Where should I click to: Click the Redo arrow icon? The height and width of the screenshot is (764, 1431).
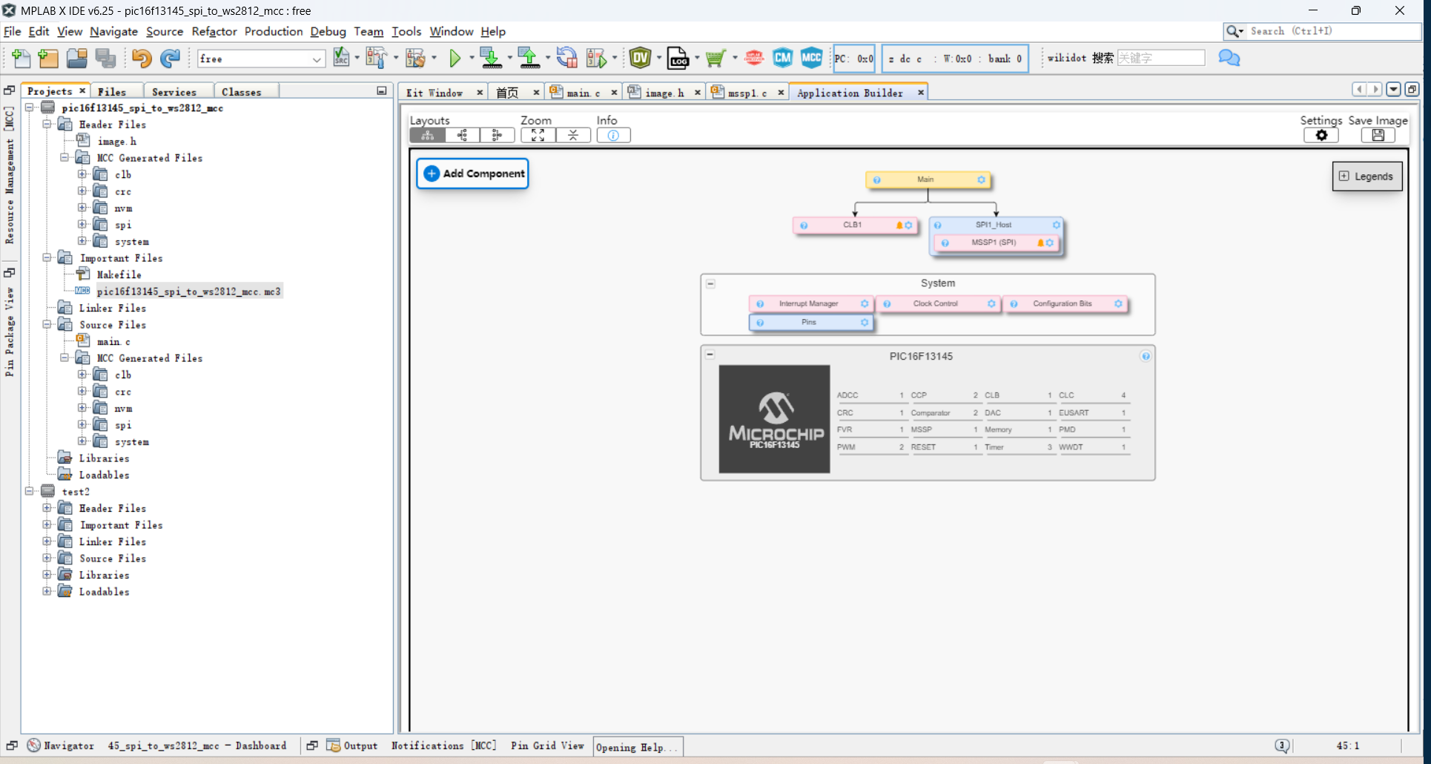pos(171,58)
